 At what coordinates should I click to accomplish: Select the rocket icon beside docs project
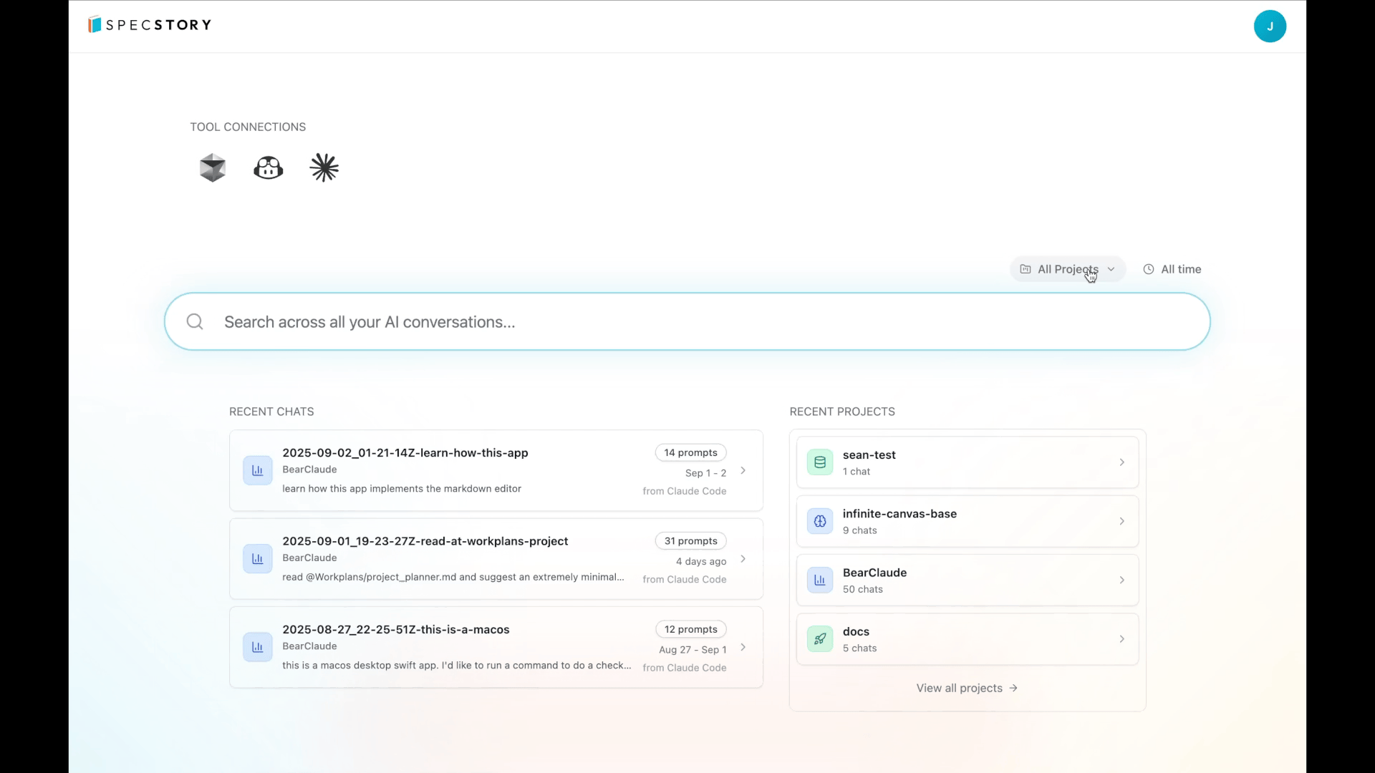point(819,638)
